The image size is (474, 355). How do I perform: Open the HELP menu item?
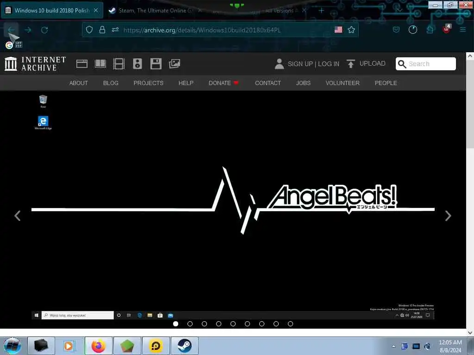[186, 83]
